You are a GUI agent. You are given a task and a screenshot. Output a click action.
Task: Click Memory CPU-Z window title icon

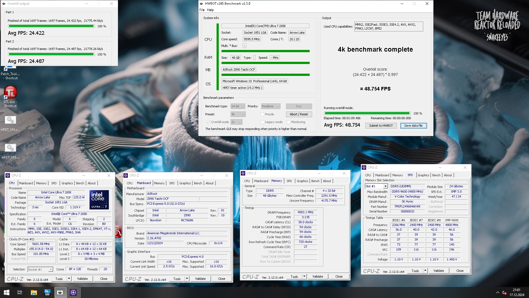[x=243, y=173]
